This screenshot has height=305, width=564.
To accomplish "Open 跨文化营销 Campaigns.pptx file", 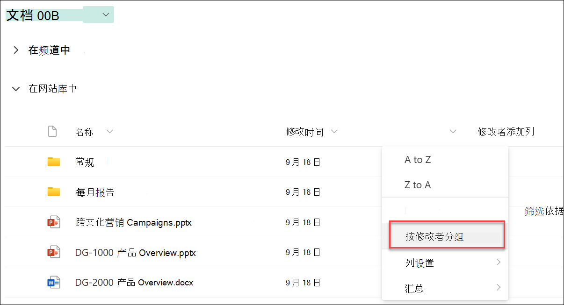I will (x=133, y=222).
